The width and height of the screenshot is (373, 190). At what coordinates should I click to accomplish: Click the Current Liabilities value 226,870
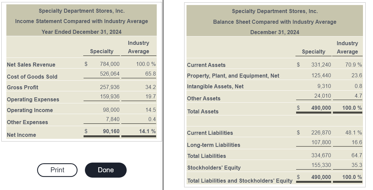coord(321,132)
